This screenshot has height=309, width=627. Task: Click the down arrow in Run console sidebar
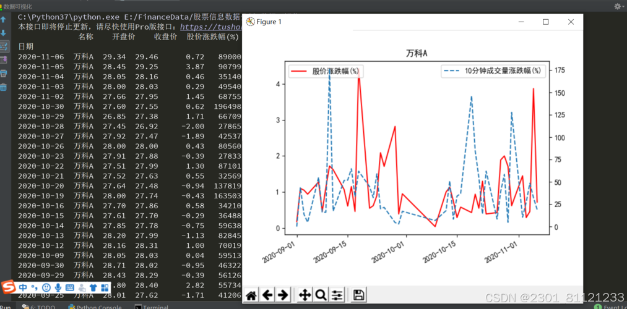4,33
